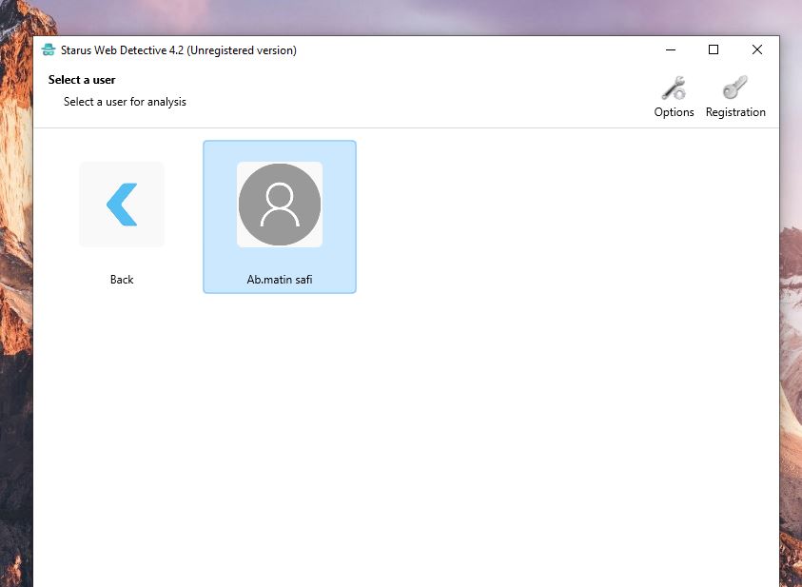Click the Back label text
Viewport: 802px width, 587px height.
click(122, 280)
